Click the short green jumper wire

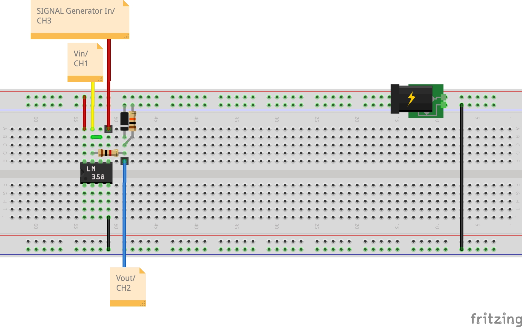click(x=96, y=137)
